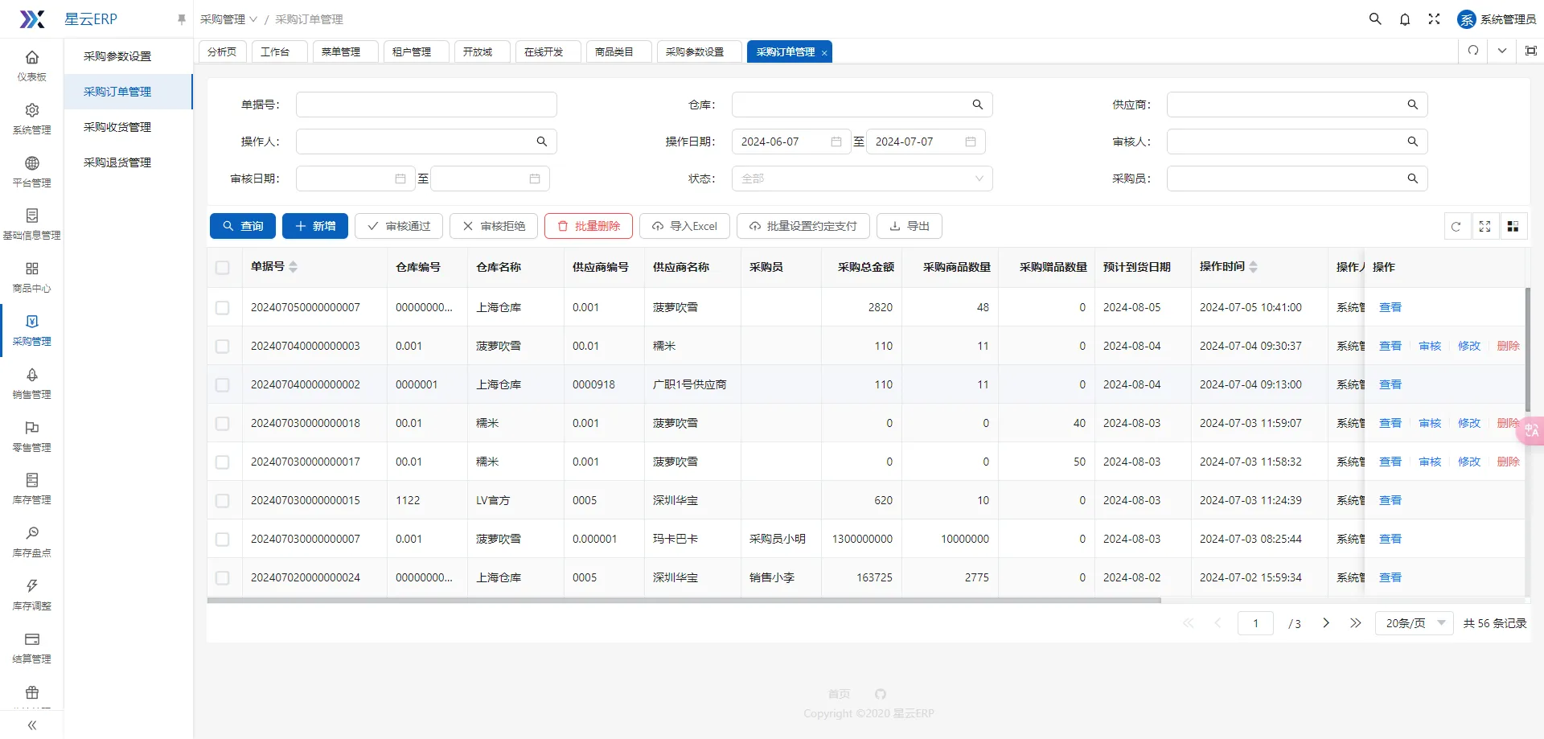Click the horizontal scrollbar under the table
The height and width of the screenshot is (739, 1544).
coord(684,600)
